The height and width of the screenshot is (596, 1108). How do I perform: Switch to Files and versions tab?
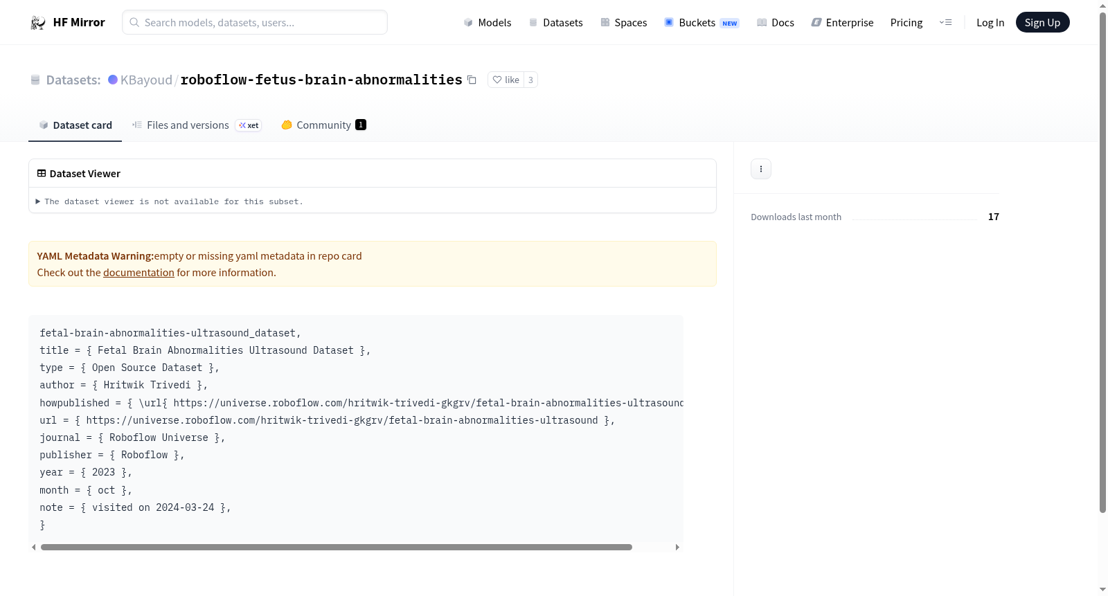pos(197,125)
